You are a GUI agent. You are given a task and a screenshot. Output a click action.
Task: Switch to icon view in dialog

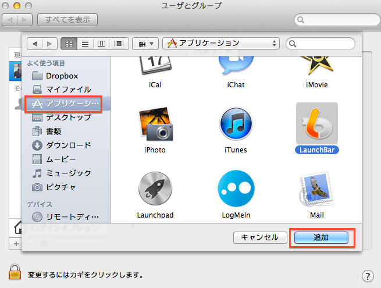pos(69,44)
